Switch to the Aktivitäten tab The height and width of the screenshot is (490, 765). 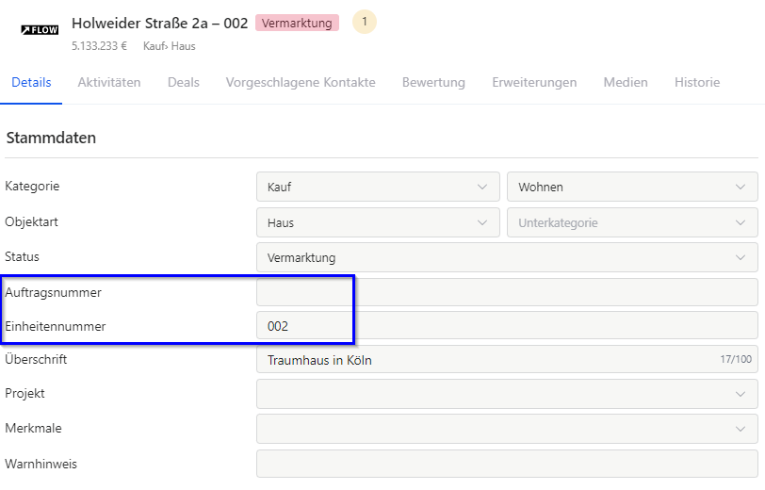109,83
